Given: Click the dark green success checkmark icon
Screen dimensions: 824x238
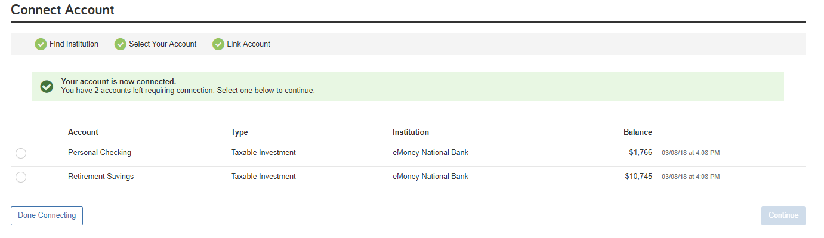Looking at the screenshot, I should (47, 86).
